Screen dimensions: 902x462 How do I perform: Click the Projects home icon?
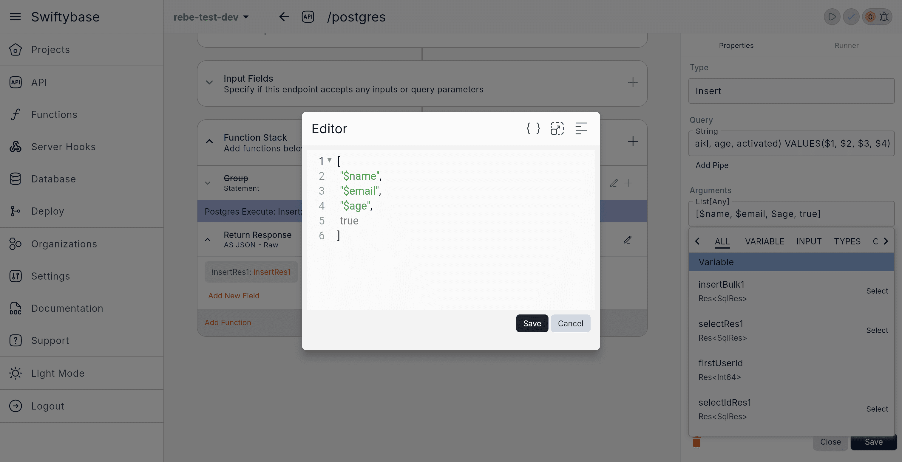pos(16,49)
